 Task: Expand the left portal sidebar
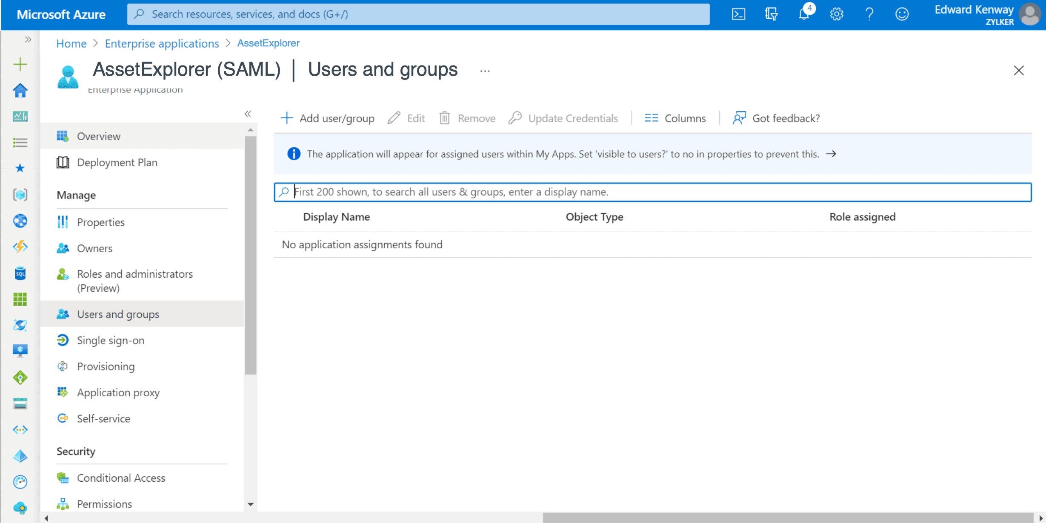click(28, 40)
